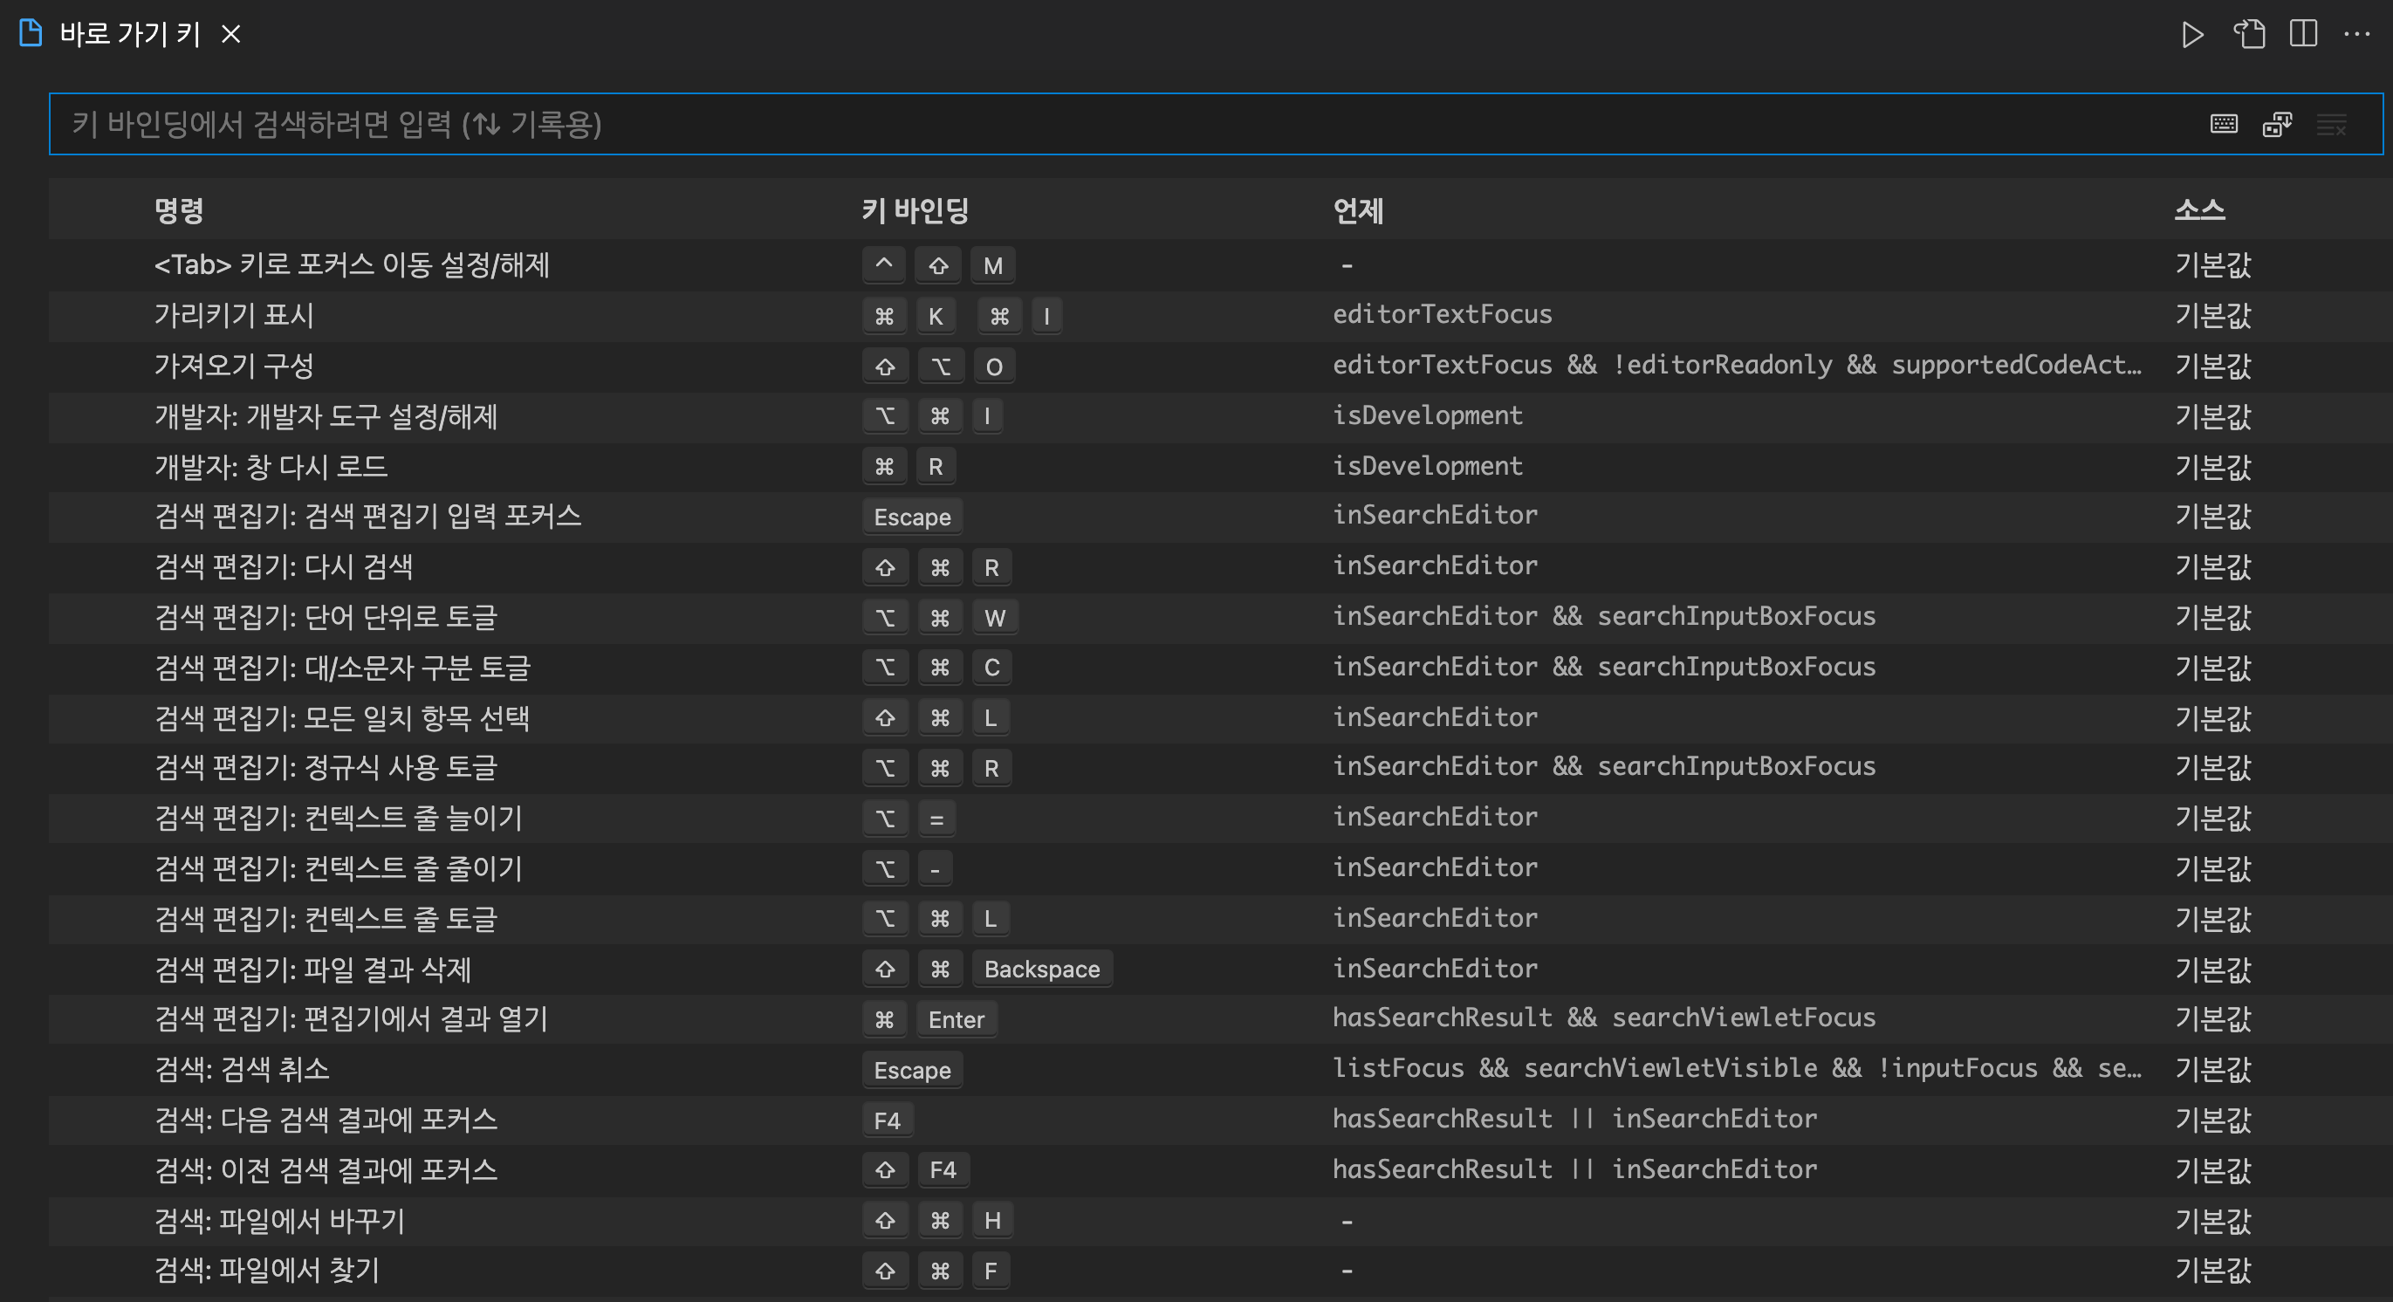
Task: Close the 바로 가기 키 tab
Action: [231, 34]
